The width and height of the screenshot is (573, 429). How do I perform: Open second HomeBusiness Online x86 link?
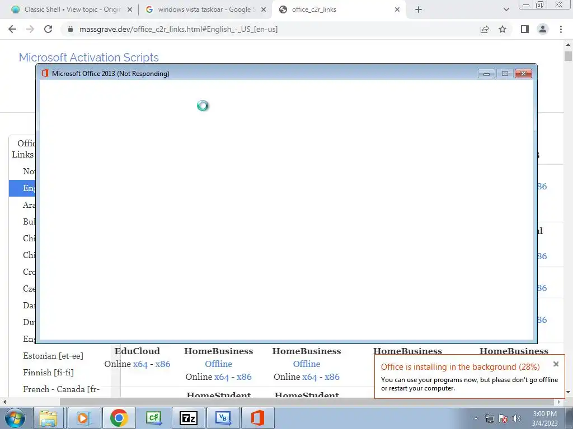point(332,377)
